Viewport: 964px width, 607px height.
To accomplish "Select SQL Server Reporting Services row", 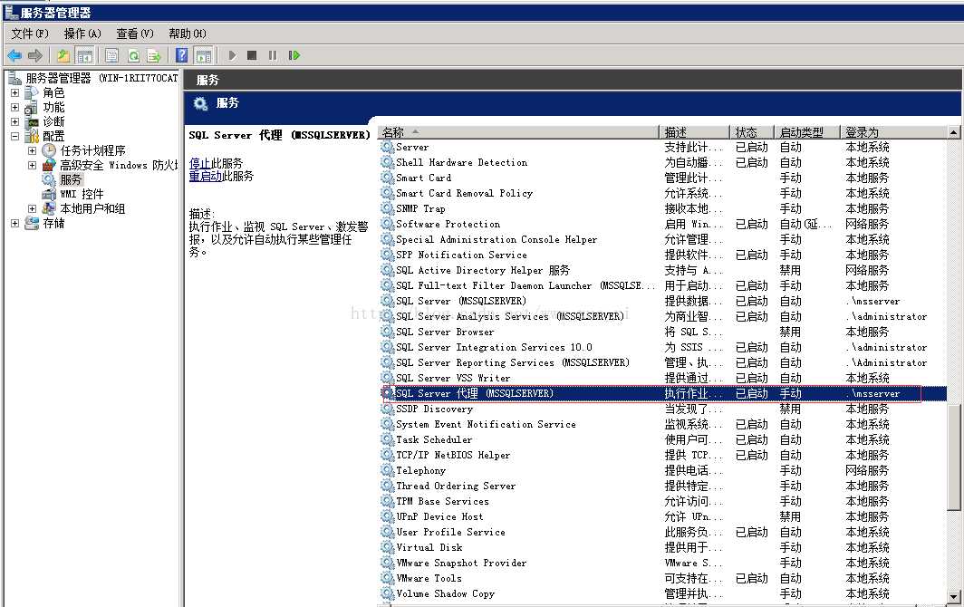I will click(663, 363).
